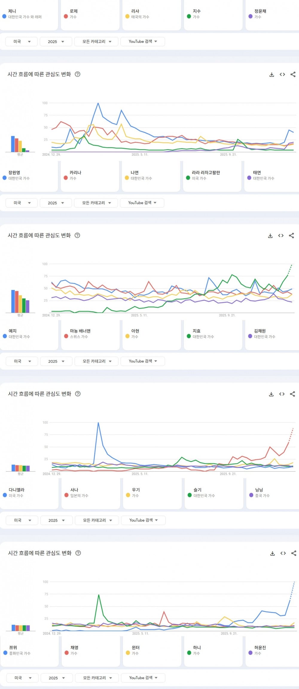Open 모든 카테고리 dropdown below 아현 card
Image resolution: width=299 pixels, height=689 pixels.
tap(96, 361)
